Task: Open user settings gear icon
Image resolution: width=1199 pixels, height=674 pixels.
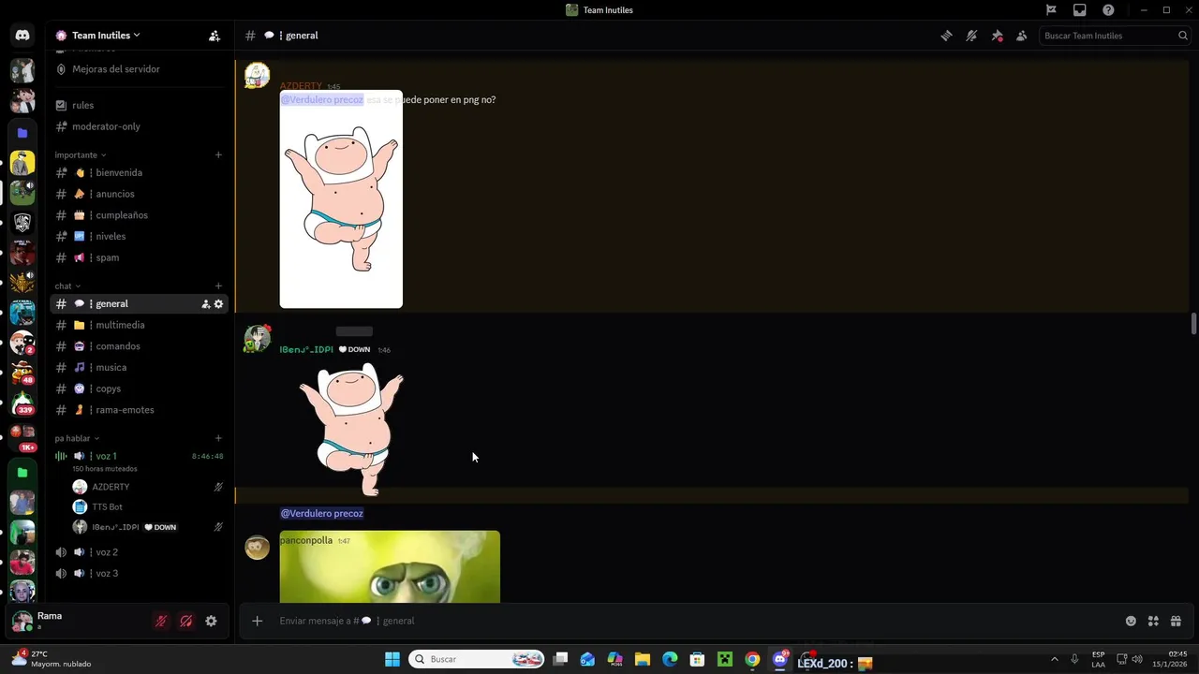Action: coord(211,621)
